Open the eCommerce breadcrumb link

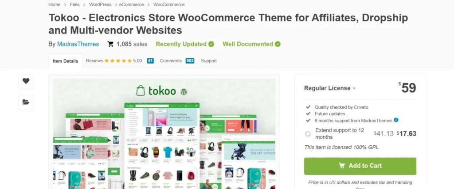point(131,4)
